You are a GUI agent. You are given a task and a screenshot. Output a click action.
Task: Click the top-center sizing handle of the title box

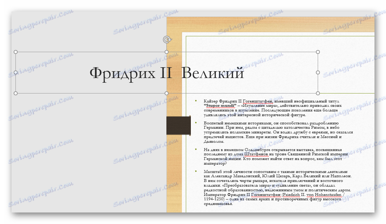pyautogui.click(x=167, y=52)
